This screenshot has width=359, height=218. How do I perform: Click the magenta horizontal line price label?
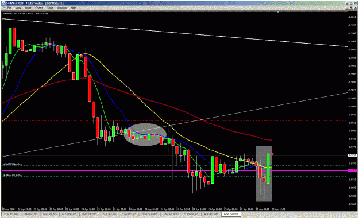click(x=353, y=170)
